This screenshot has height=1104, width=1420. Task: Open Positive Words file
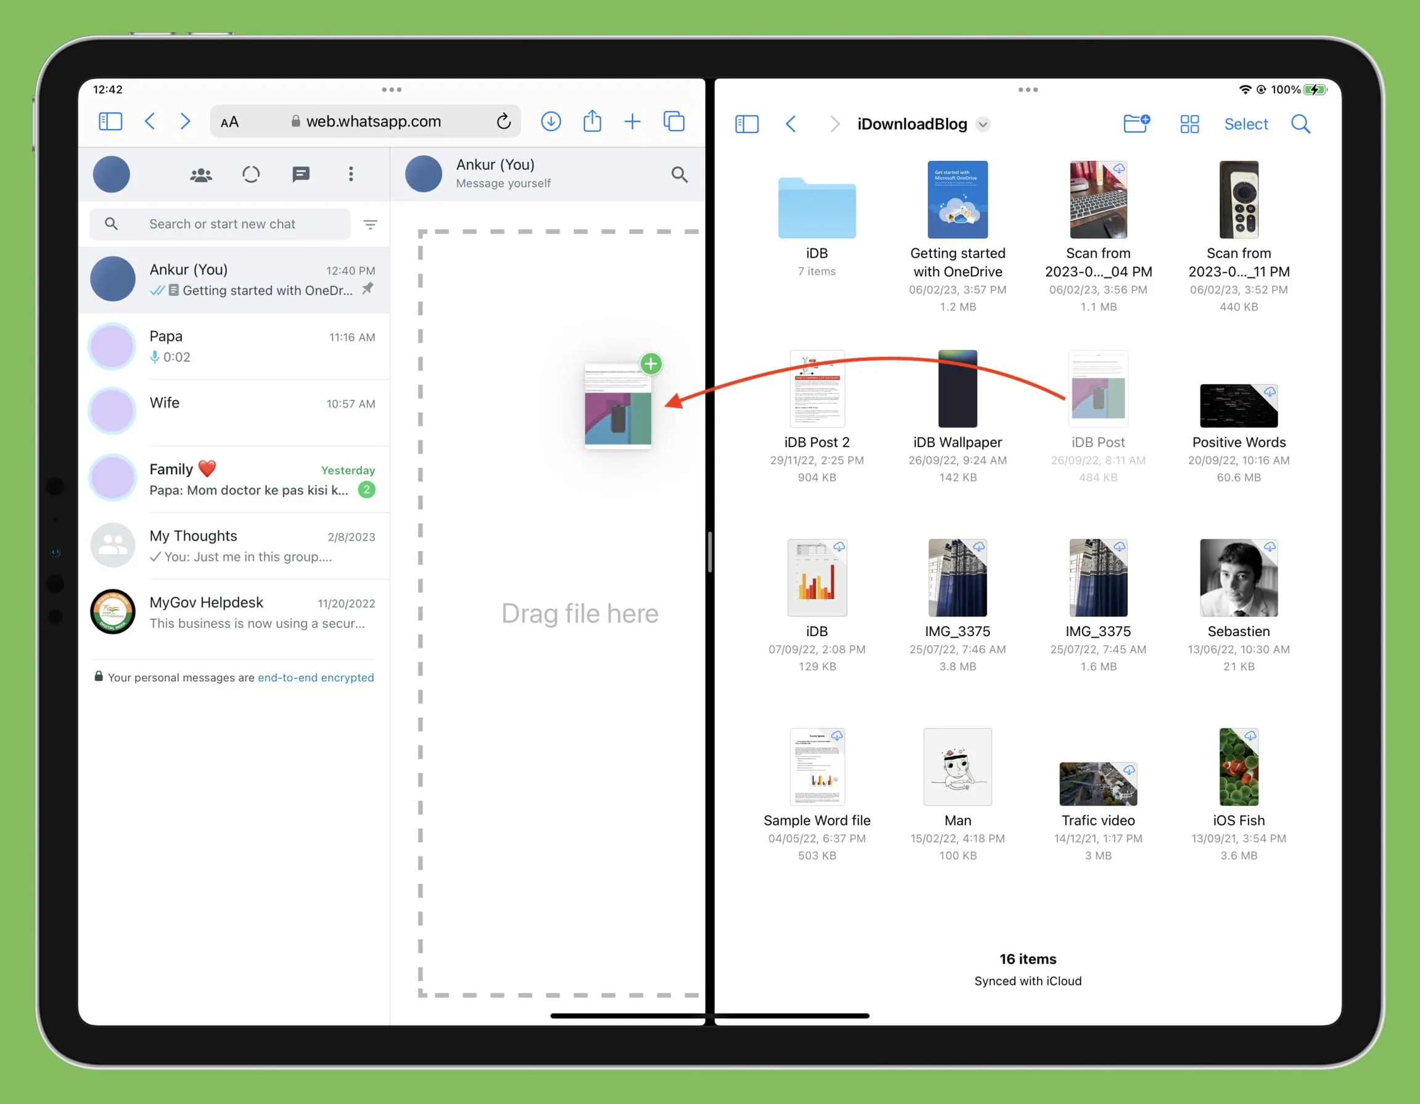[x=1239, y=406]
